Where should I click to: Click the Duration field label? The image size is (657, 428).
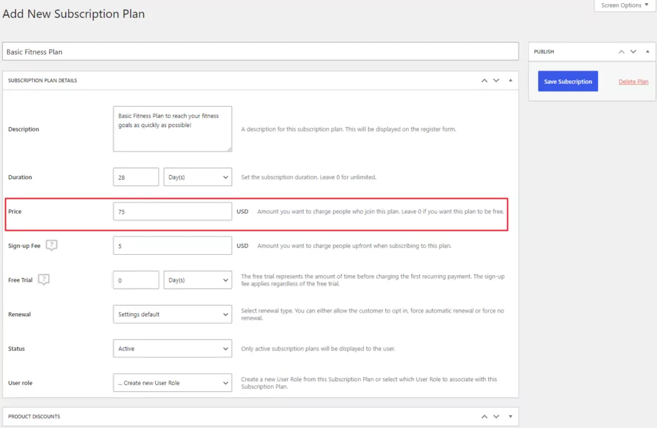pyautogui.click(x=20, y=177)
